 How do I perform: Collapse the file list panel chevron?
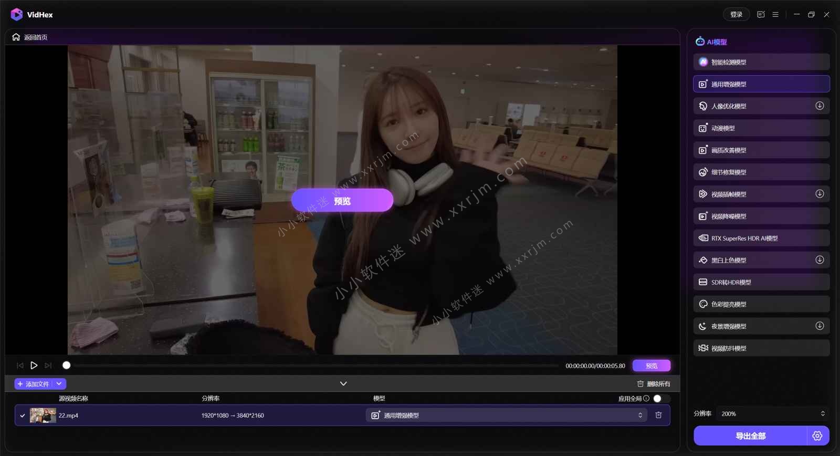pos(343,384)
